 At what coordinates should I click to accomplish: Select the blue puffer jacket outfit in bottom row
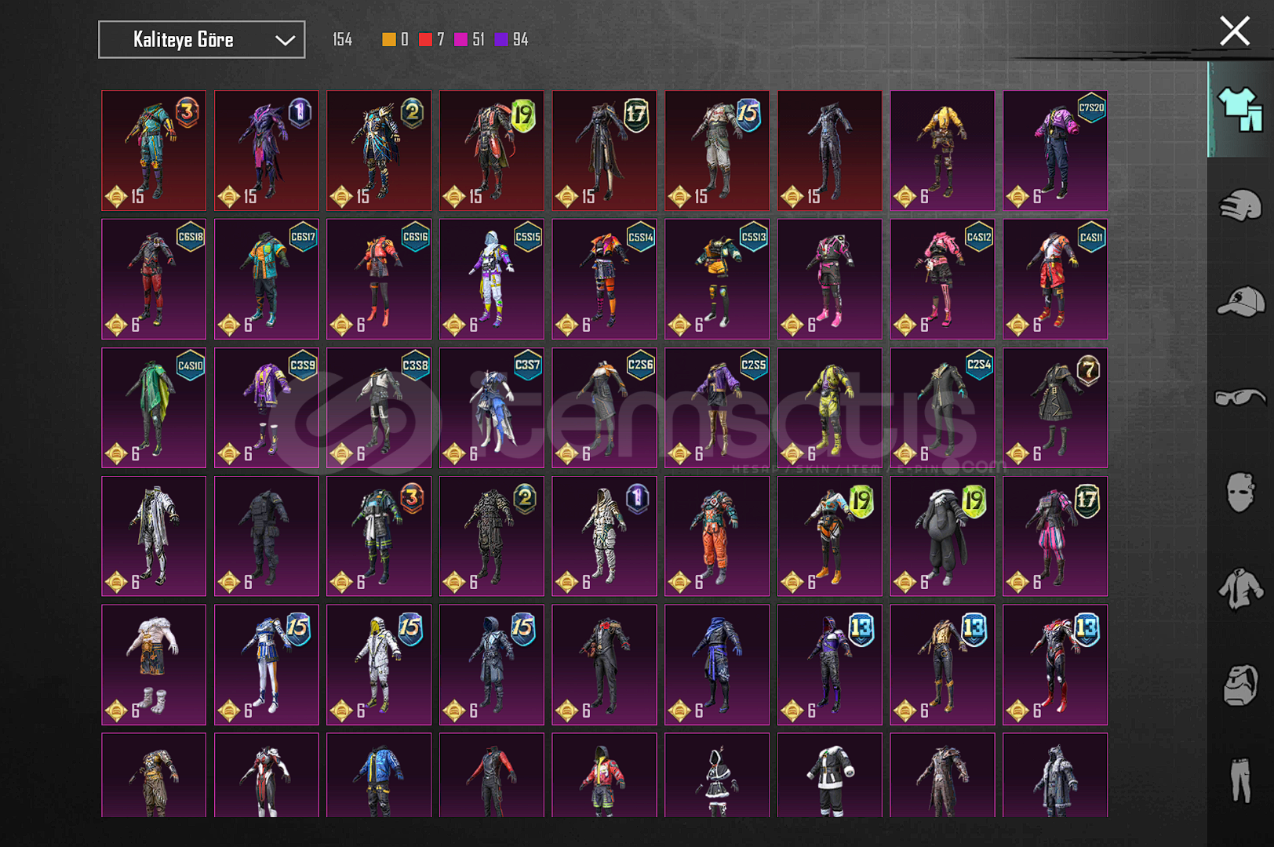point(379,775)
